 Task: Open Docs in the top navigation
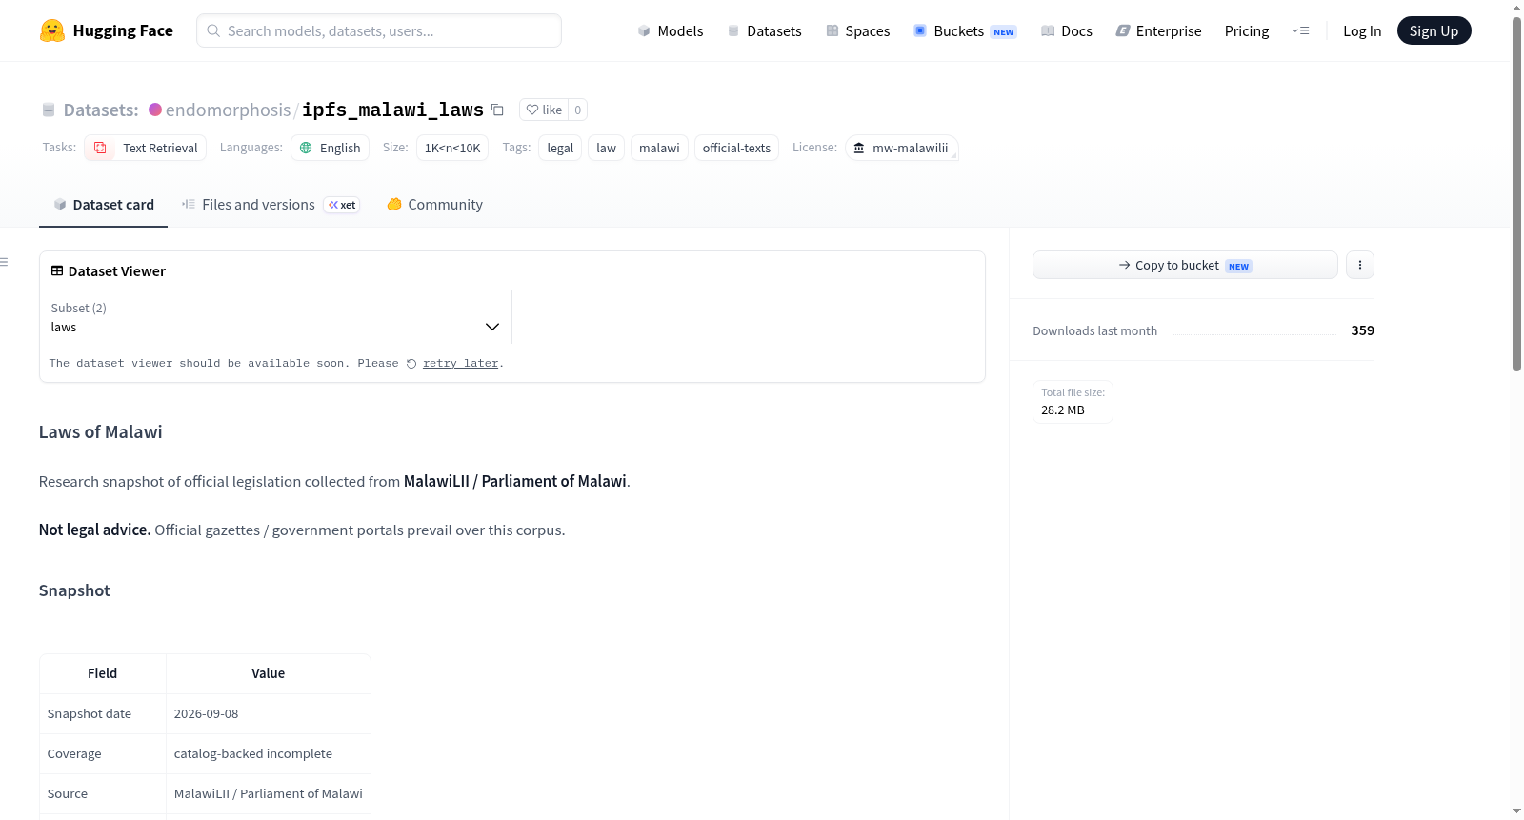pos(1067,30)
